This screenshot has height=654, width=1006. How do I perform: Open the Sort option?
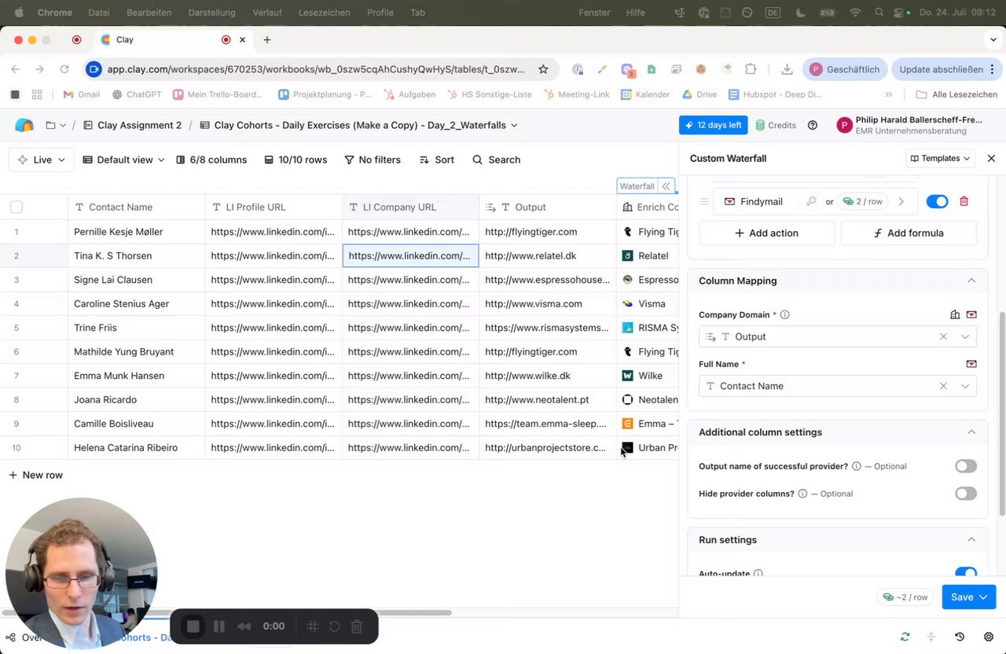436,160
